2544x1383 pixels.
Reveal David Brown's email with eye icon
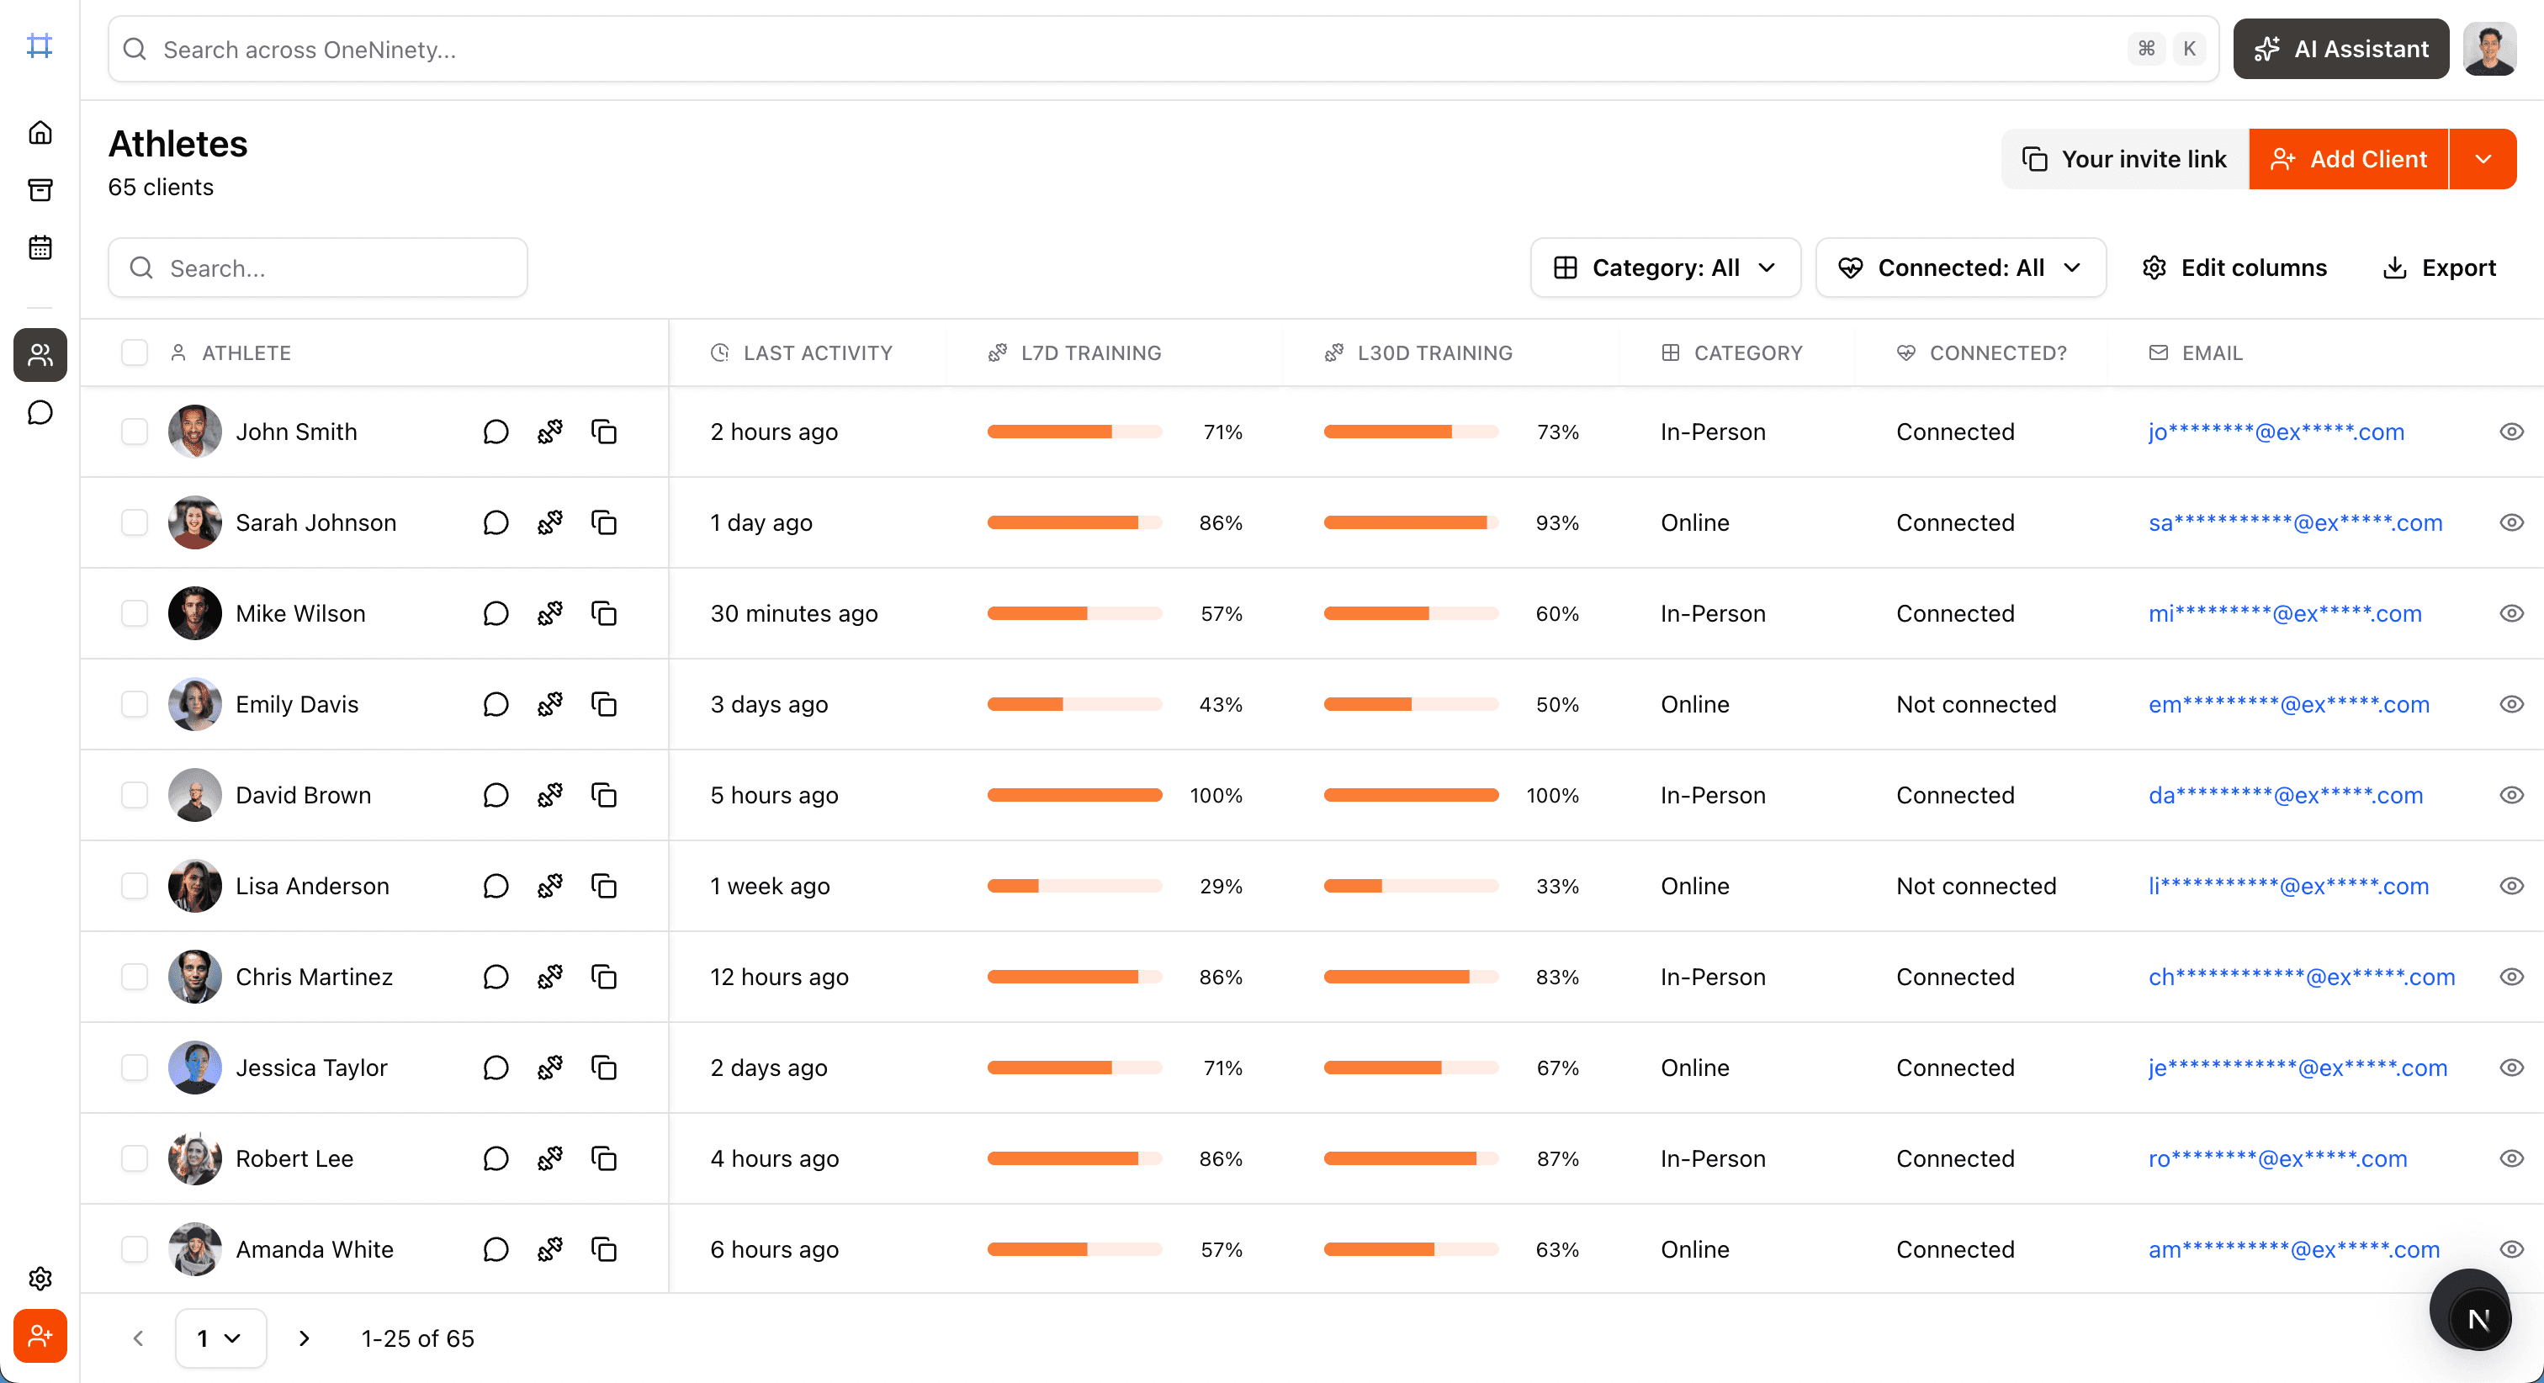point(2511,795)
